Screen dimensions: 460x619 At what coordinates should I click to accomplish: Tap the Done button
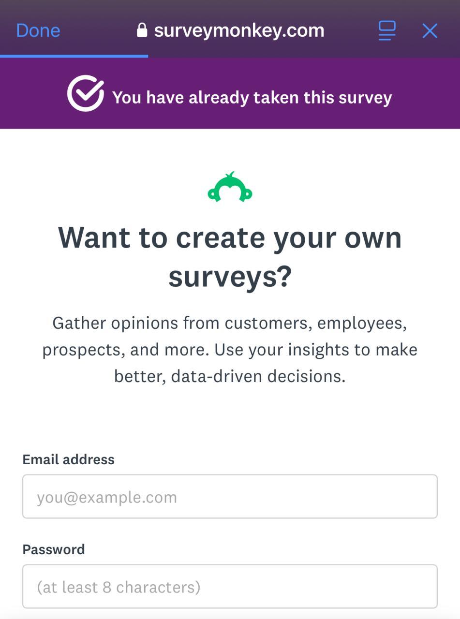pos(38,30)
